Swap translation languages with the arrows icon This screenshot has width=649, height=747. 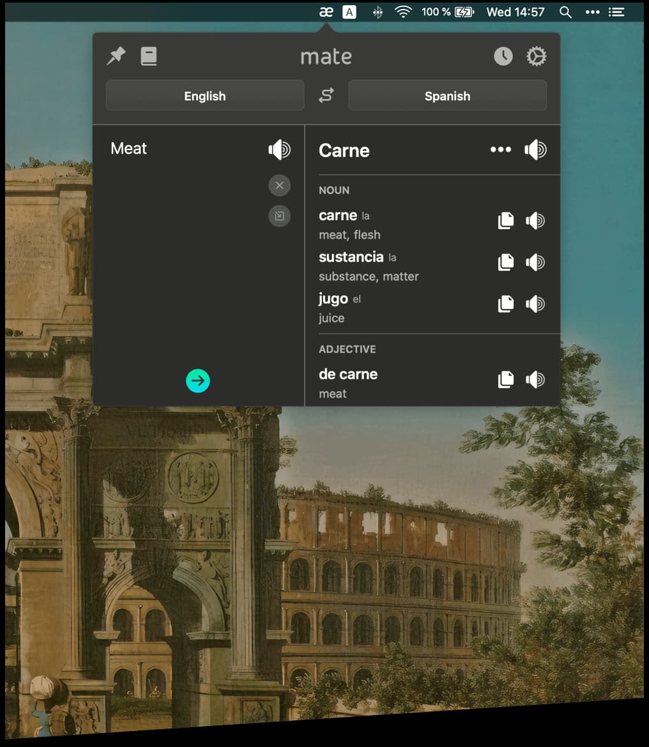(326, 95)
